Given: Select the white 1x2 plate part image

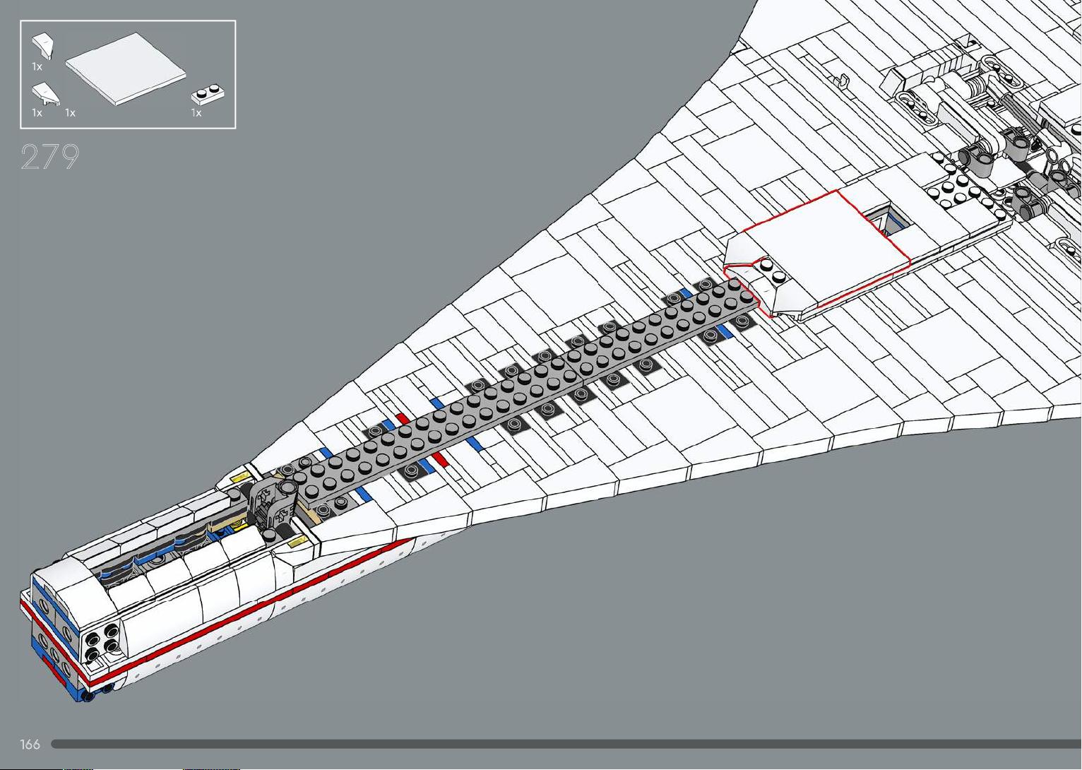Looking at the screenshot, I should [208, 93].
